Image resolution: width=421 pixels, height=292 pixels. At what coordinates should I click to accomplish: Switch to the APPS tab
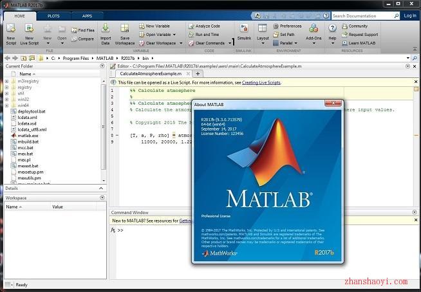(87, 16)
